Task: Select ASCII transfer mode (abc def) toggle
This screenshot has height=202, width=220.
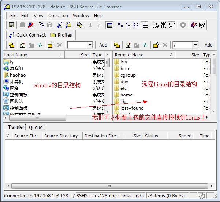Action: (156, 25)
